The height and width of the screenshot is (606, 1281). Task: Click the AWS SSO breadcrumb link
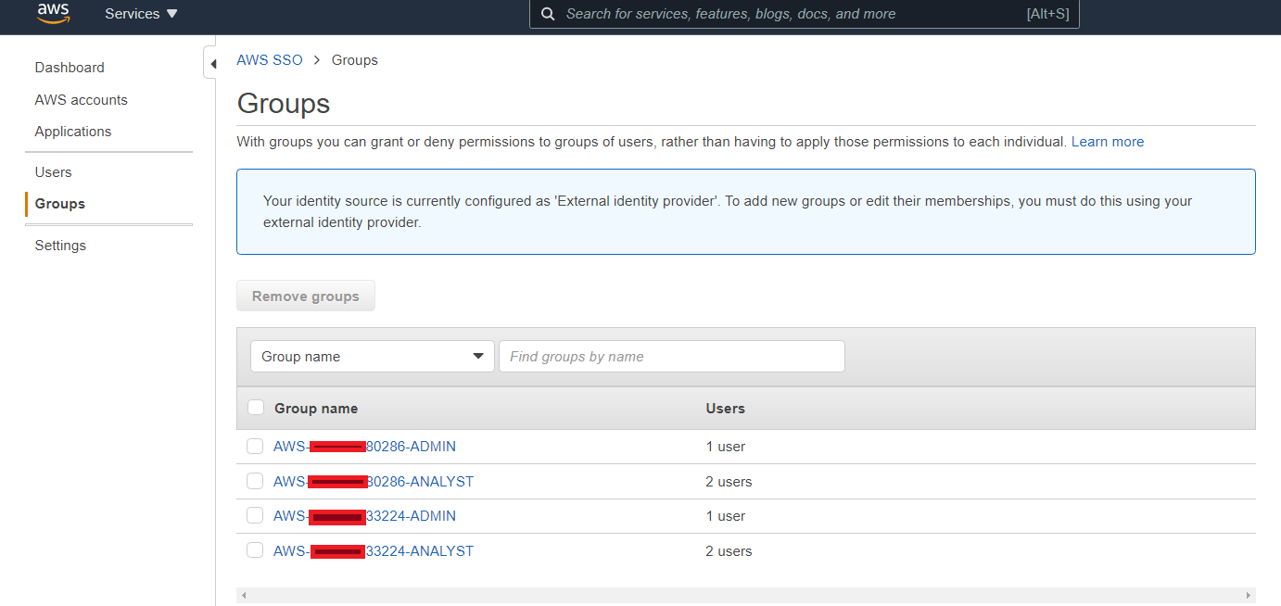(x=270, y=60)
